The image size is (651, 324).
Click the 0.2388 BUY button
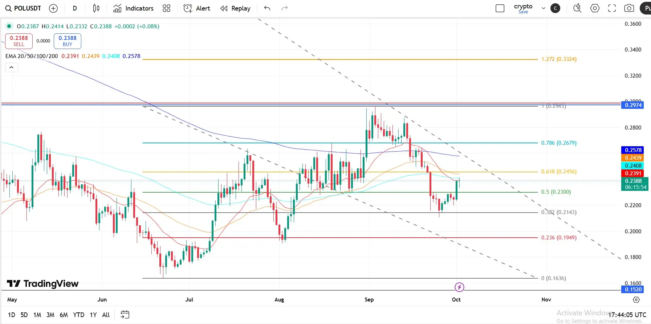[x=68, y=41]
